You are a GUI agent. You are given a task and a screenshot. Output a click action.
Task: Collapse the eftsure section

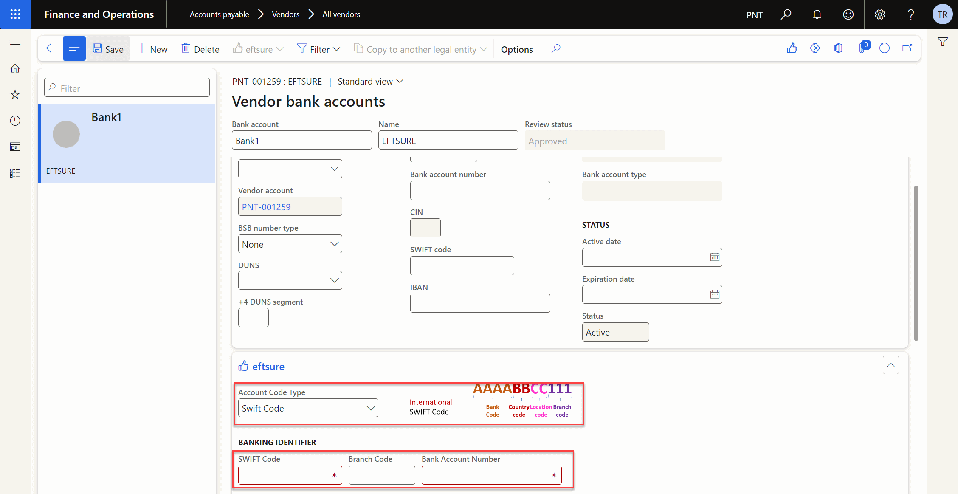tap(890, 365)
